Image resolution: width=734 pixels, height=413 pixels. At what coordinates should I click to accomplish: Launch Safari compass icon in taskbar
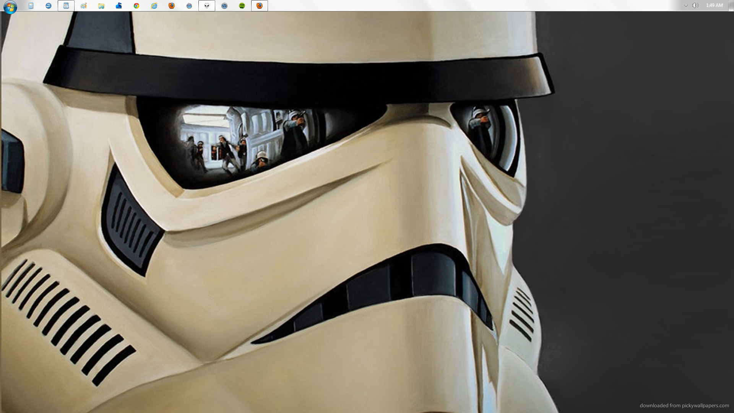(x=189, y=6)
